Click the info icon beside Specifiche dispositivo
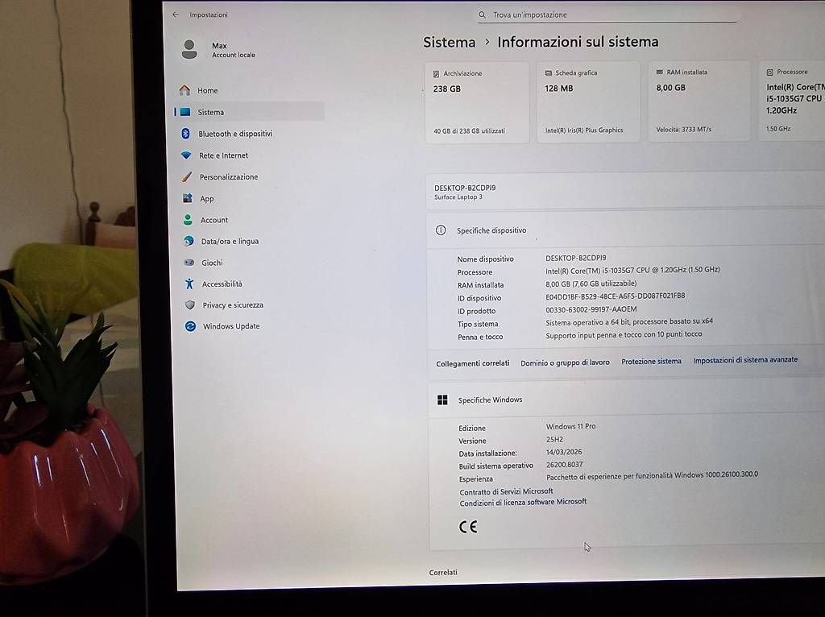The height and width of the screenshot is (617, 825). click(441, 230)
